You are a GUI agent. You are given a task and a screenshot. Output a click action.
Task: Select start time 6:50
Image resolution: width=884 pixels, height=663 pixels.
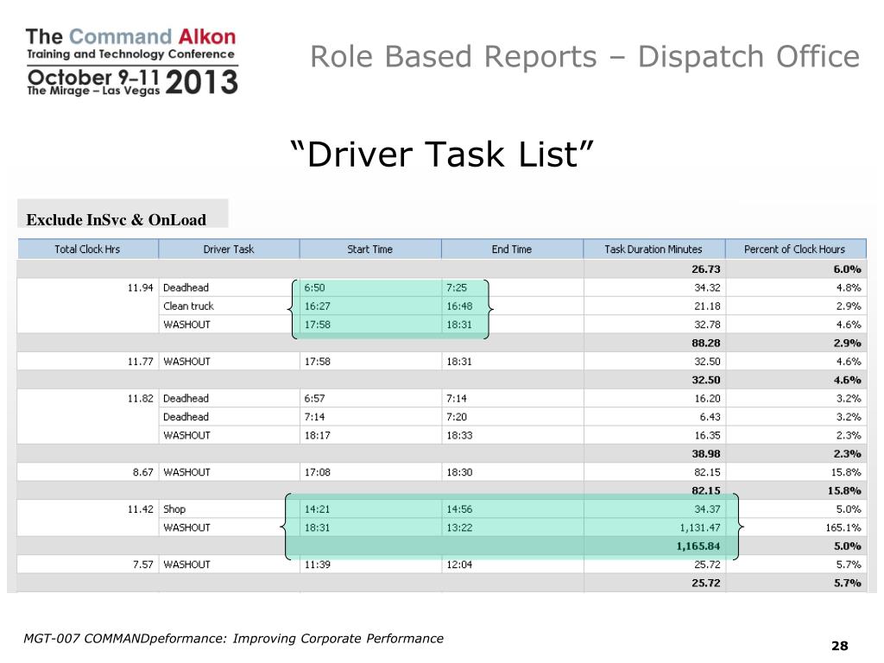coord(314,287)
